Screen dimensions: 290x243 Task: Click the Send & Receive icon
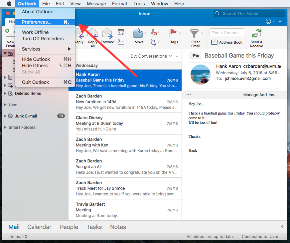coord(256,34)
